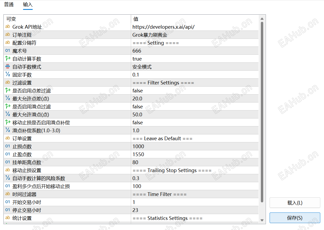
Task: Click the 值 column header
Action: point(195,19)
